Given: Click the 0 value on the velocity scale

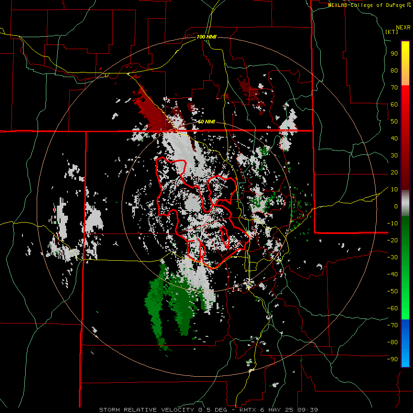Looking at the screenshot, I should 396,206.
